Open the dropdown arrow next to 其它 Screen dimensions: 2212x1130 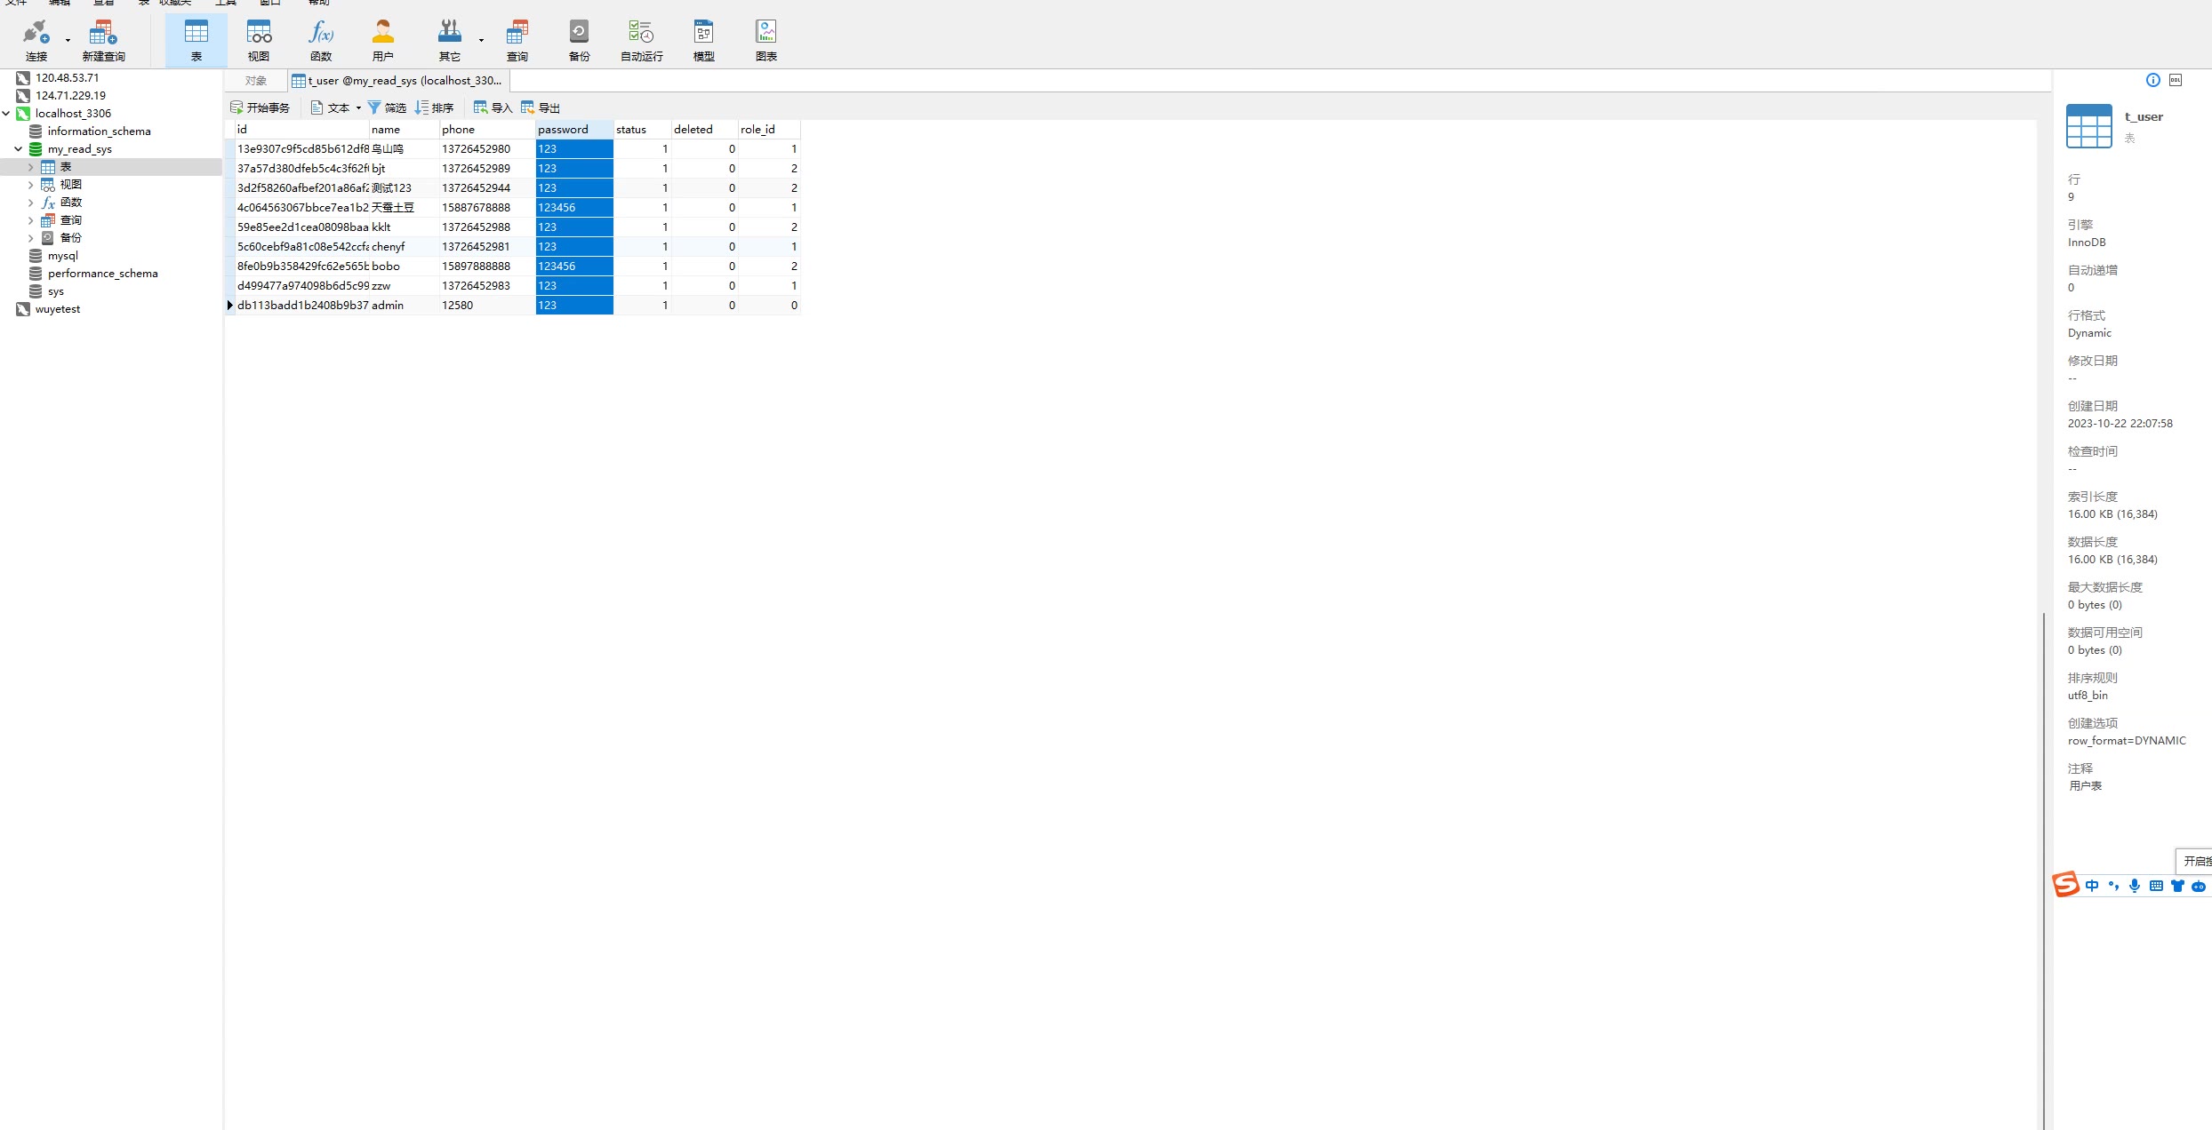pos(481,40)
